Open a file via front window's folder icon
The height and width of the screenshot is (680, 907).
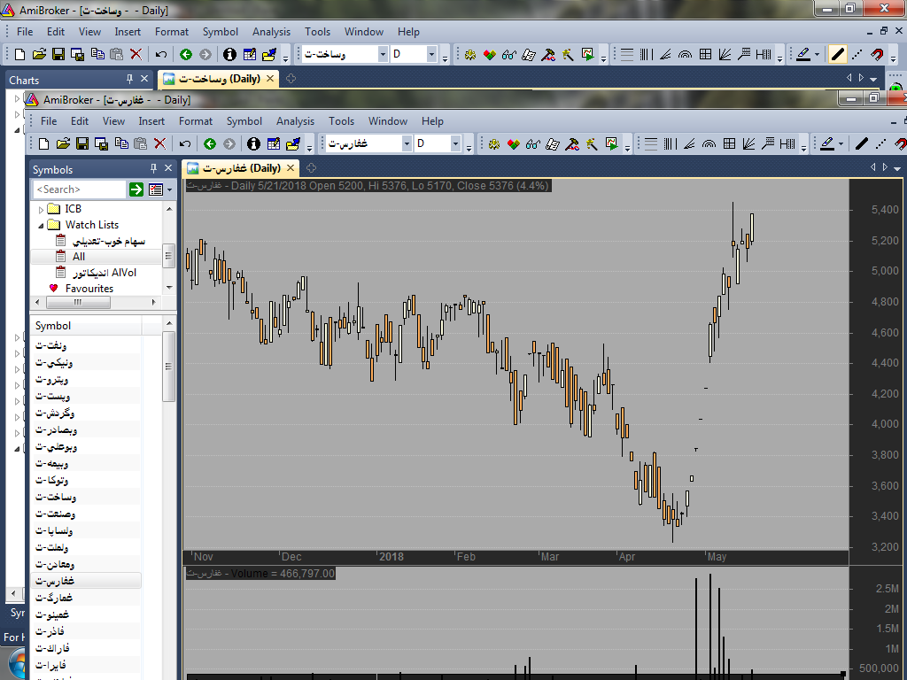pyautogui.click(x=63, y=144)
